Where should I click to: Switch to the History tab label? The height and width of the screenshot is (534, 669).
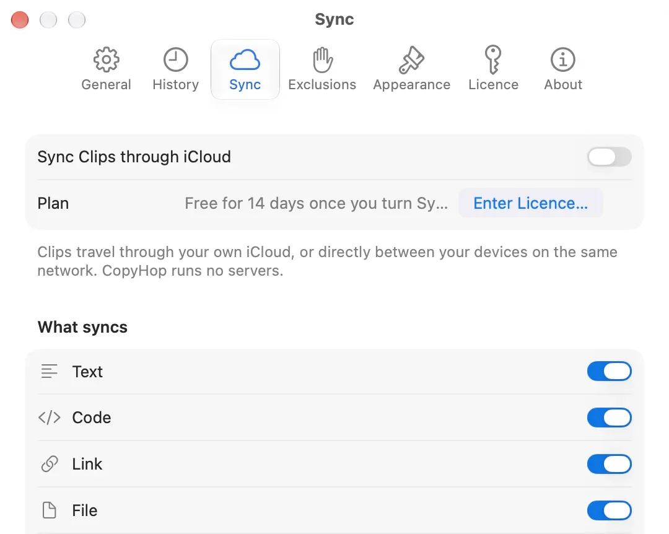pos(176,84)
